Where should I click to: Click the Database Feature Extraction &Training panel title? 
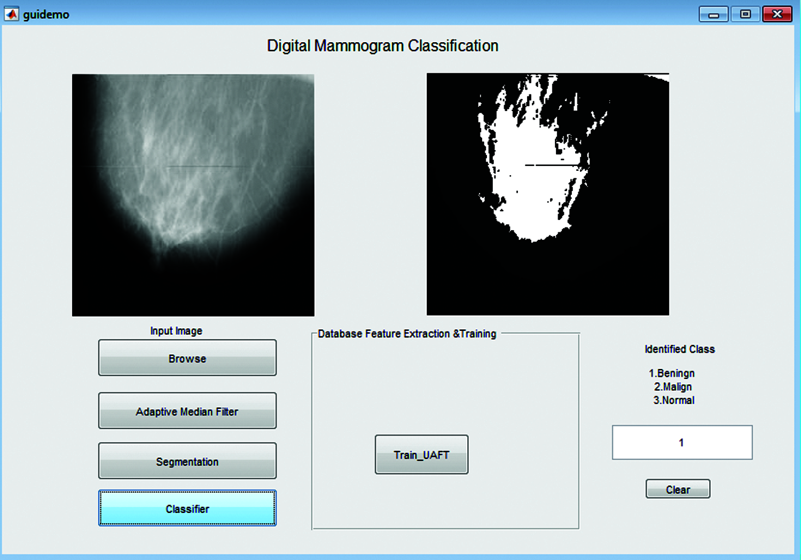tap(406, 334)
